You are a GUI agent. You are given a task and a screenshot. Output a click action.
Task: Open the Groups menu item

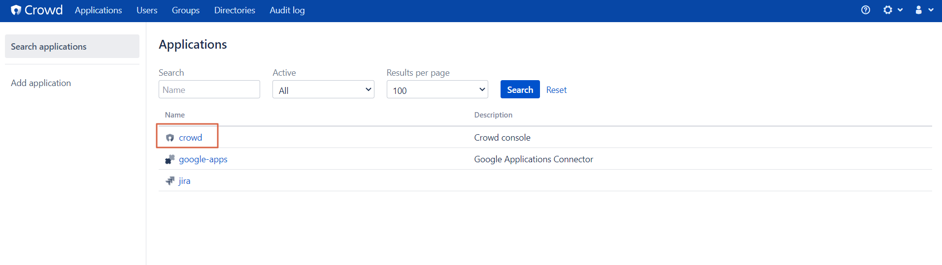(x=186, y=10)
